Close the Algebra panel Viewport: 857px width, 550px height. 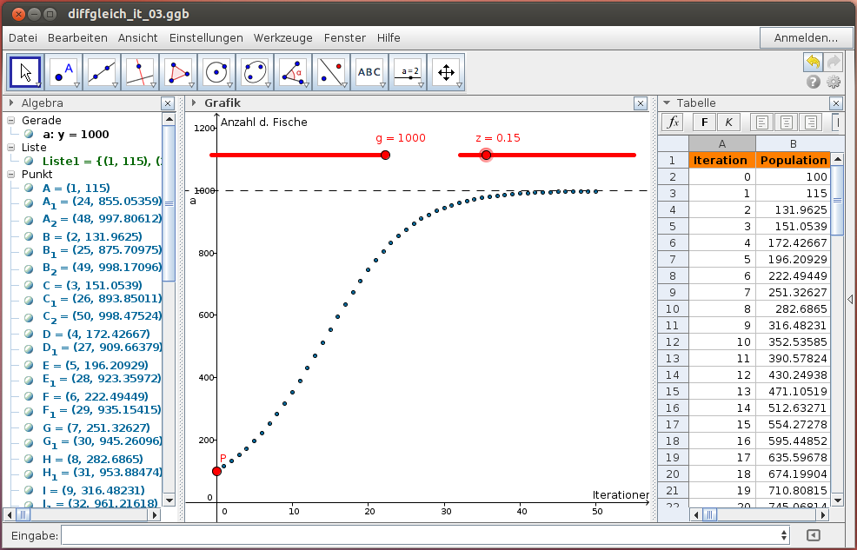coord(168,103)
